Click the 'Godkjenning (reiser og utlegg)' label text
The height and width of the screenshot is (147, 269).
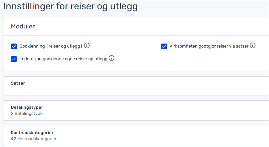(51, 46)
